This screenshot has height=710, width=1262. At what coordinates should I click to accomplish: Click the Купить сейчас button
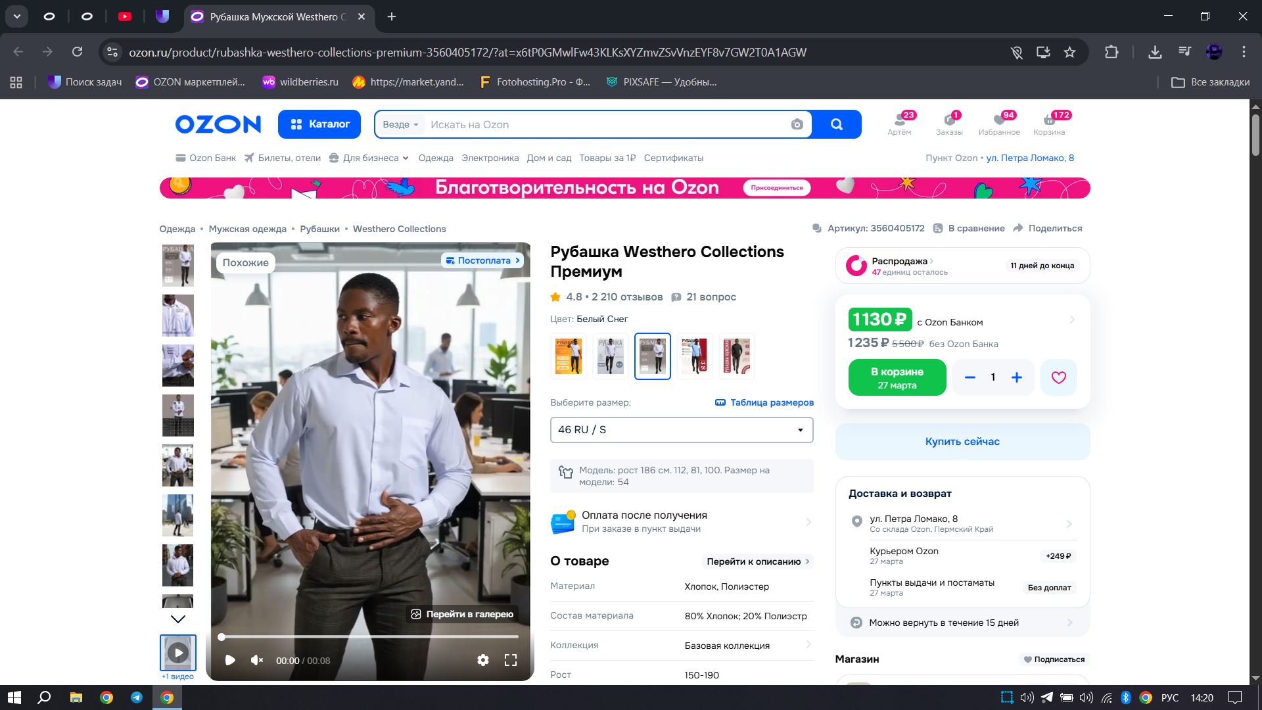[962, 442]
